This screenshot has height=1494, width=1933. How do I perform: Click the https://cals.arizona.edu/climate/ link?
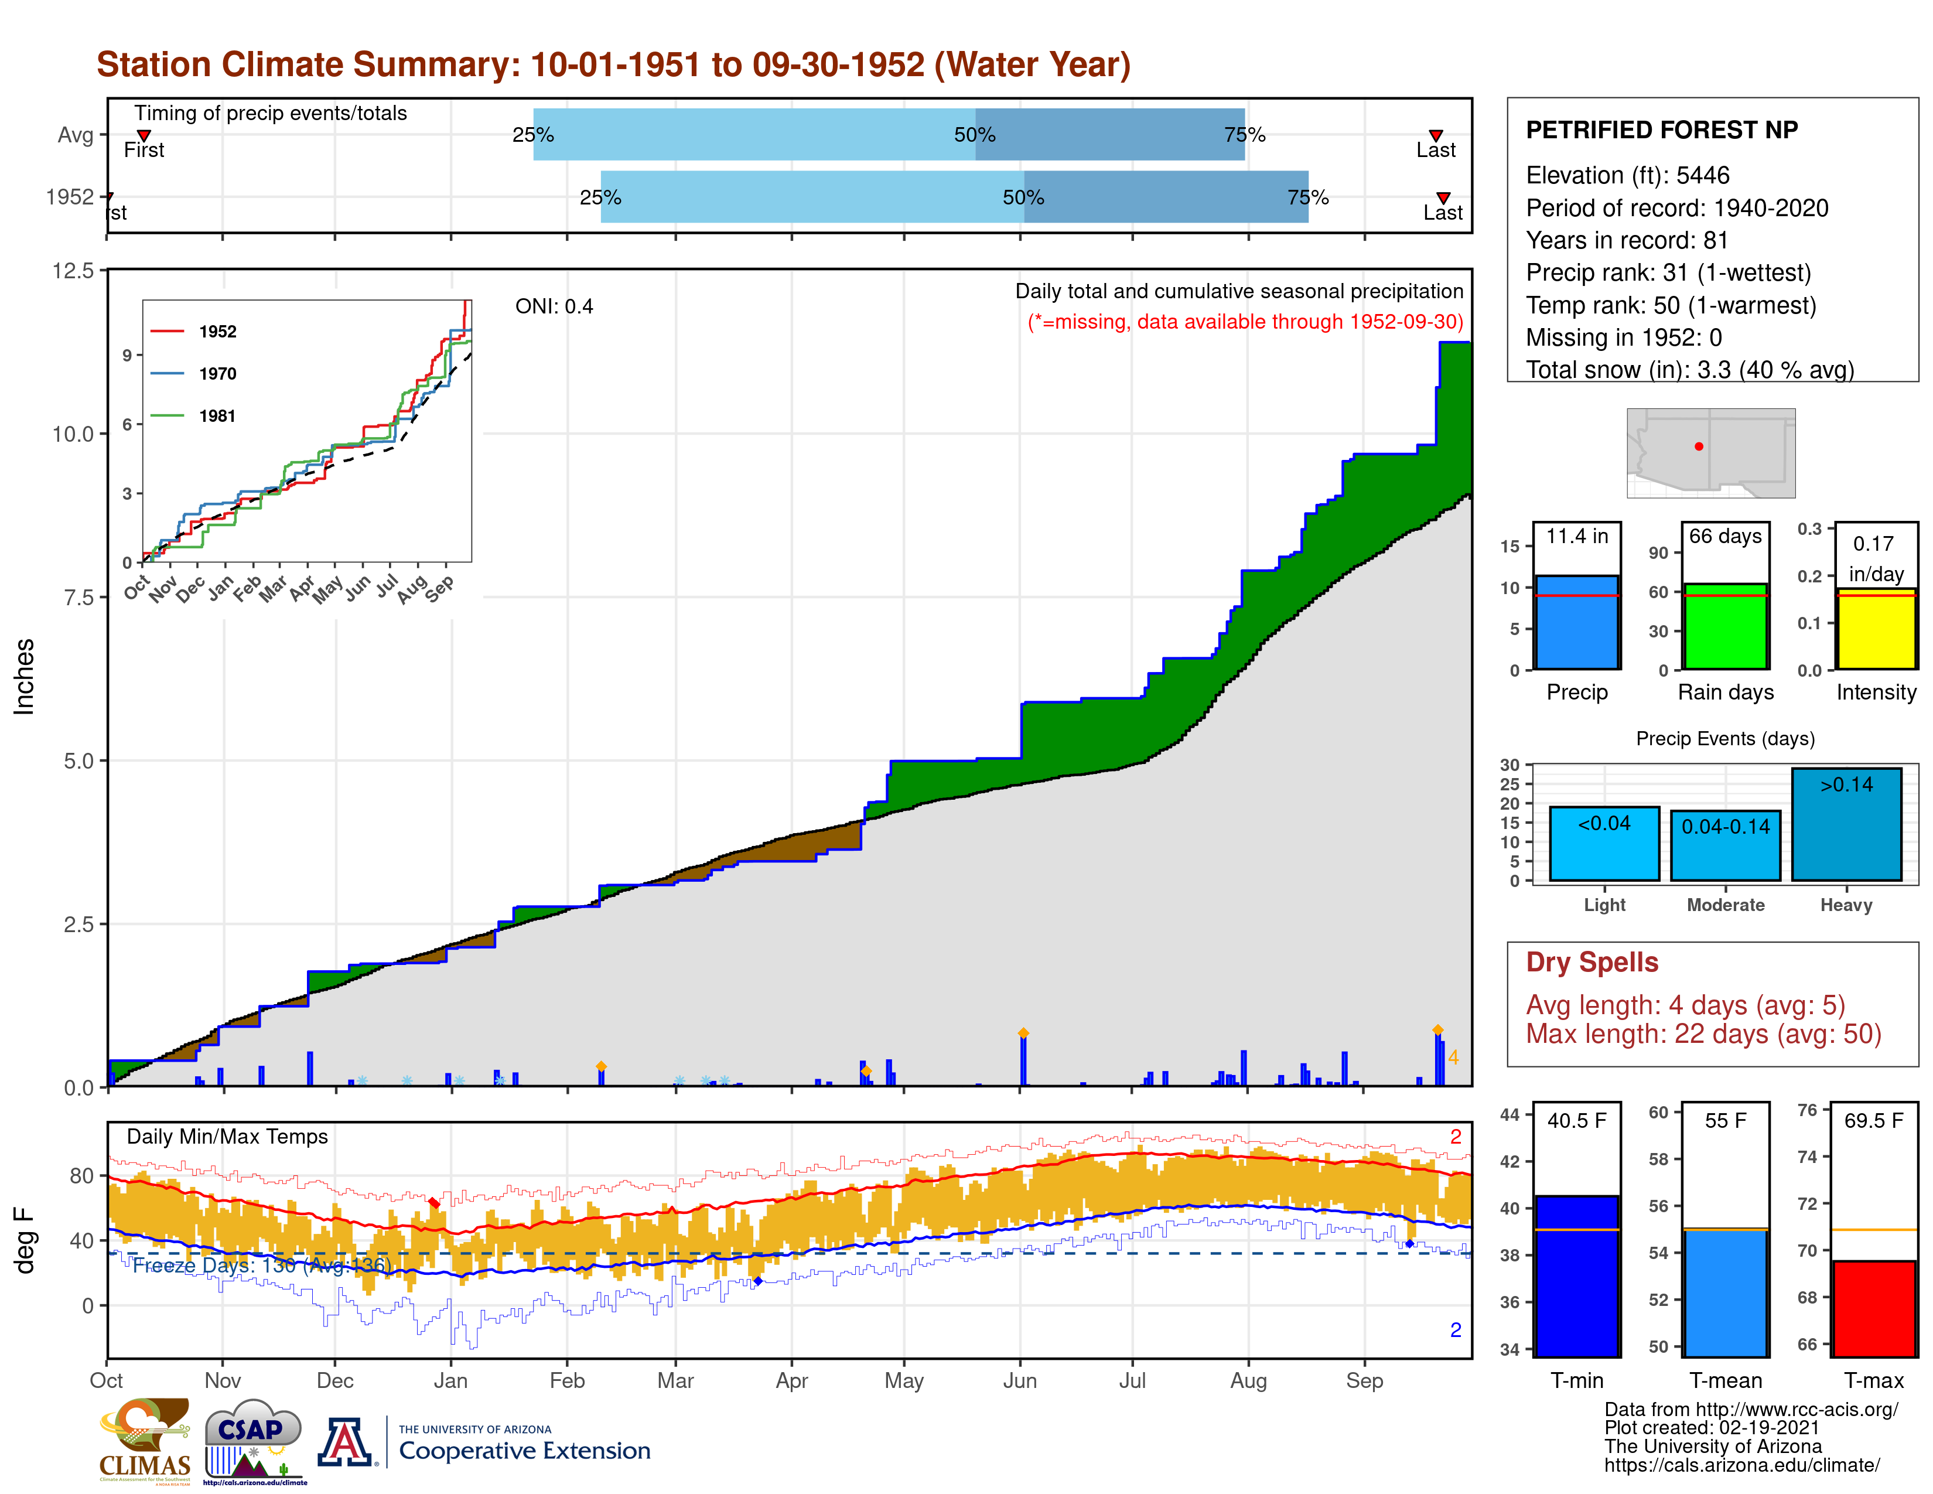pyautogui.click(x=1742, y=1465)
